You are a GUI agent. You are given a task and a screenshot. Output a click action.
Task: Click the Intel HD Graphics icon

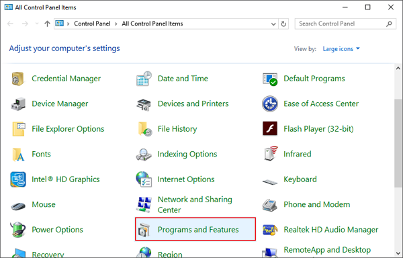(18, 179)
